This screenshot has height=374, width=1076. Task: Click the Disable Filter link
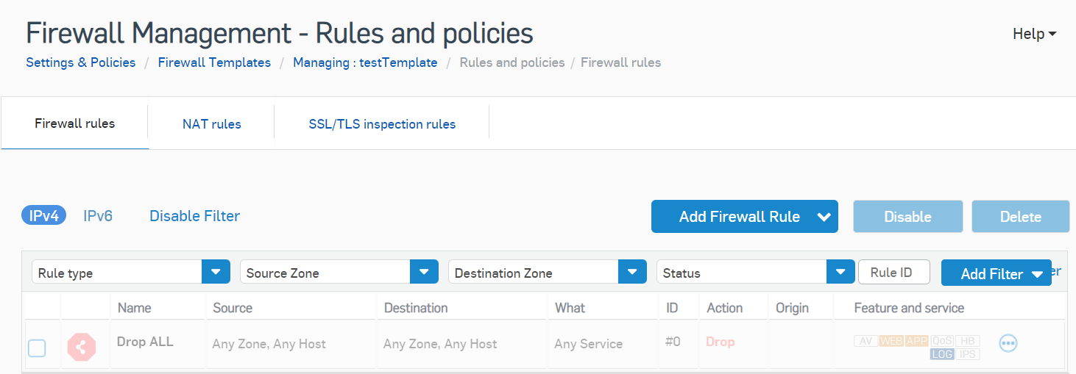click(194, 216)
